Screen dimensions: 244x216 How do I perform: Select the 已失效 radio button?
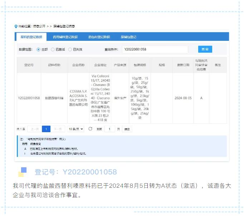(70, 49)
